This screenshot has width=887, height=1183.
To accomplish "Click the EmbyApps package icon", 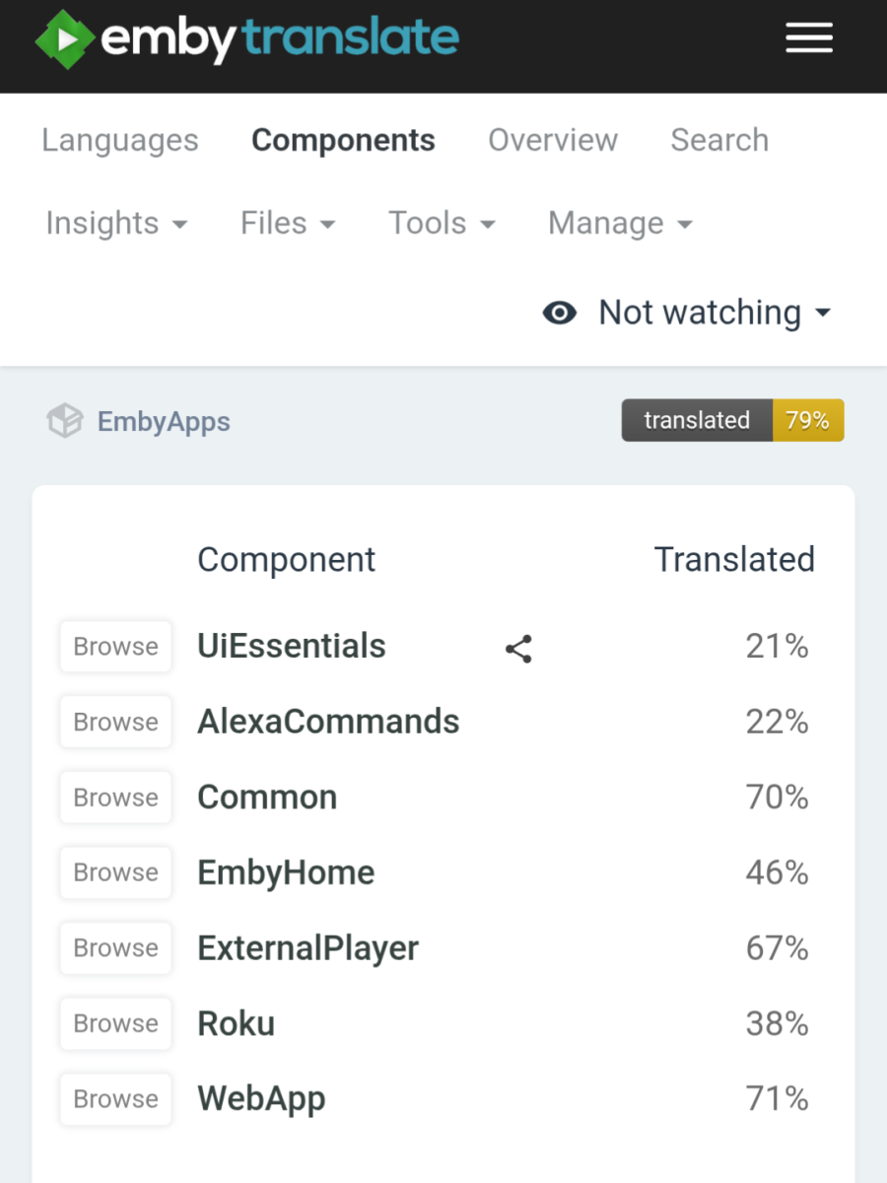I will (x=63, y=420).
